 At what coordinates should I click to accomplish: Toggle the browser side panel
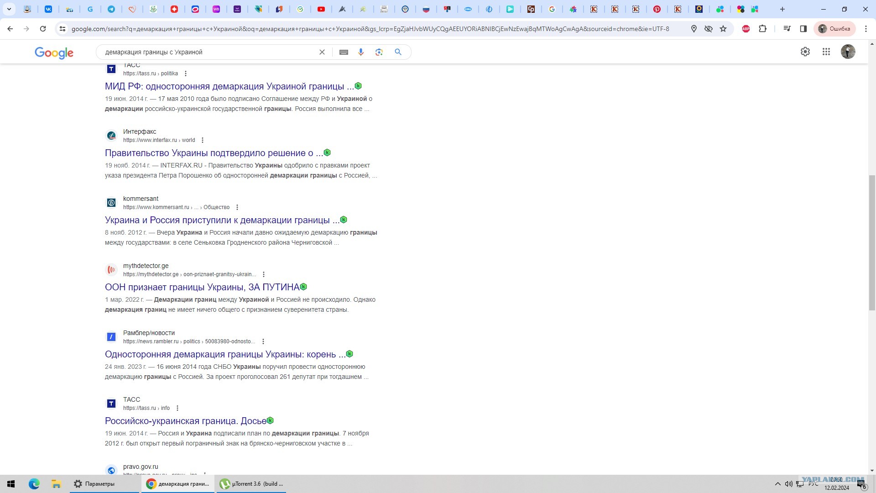pos(803,29)
